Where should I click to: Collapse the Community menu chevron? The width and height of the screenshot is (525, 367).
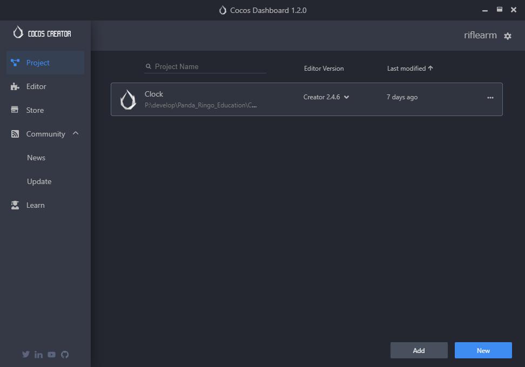76,133
